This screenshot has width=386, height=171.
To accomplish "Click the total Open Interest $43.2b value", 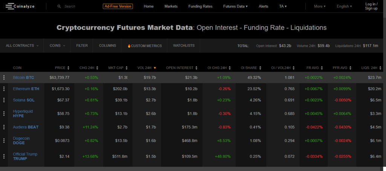I will click(x=285, y=45).
